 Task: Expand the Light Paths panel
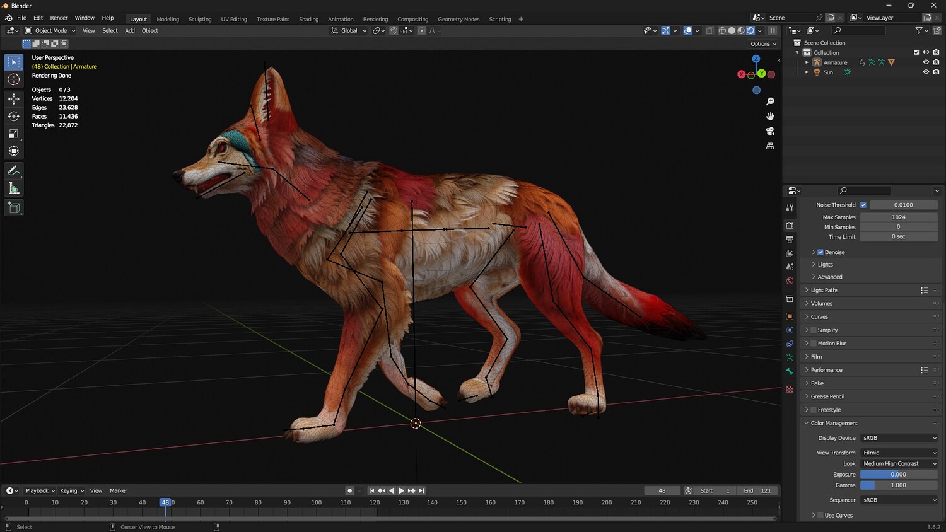click(824, 291)
